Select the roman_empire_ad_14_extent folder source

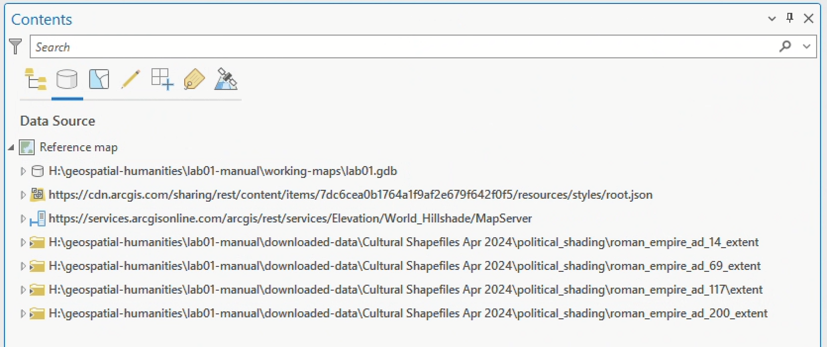tap(403, 242)
